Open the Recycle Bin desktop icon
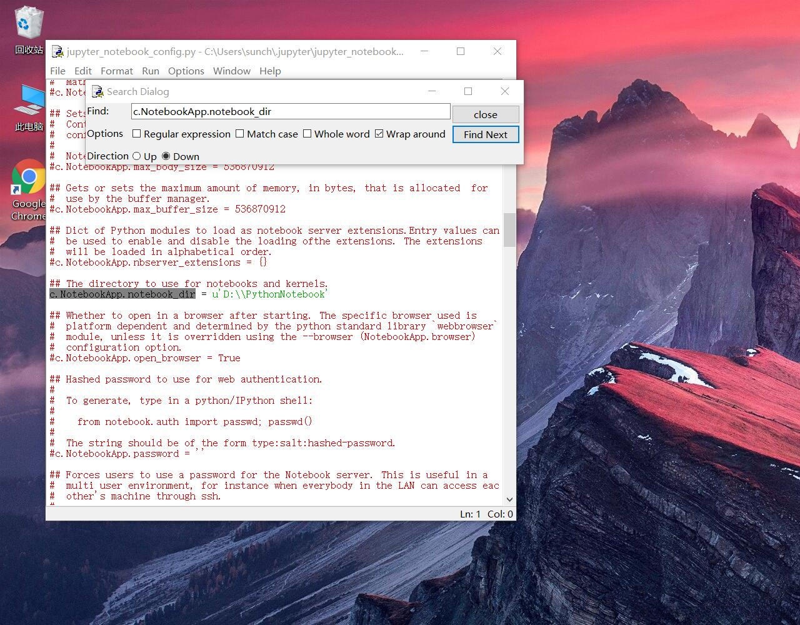Image resolution: width=800 pixels, height=625 pixels. coord(28,30)
